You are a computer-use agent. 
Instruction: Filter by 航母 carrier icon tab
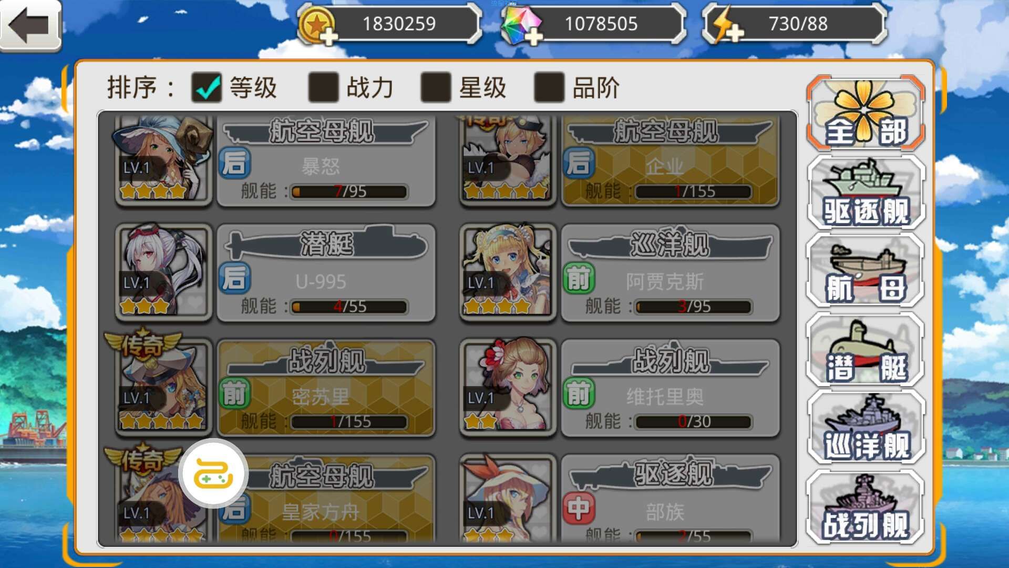pyautogui.click(x=866, y=270)
